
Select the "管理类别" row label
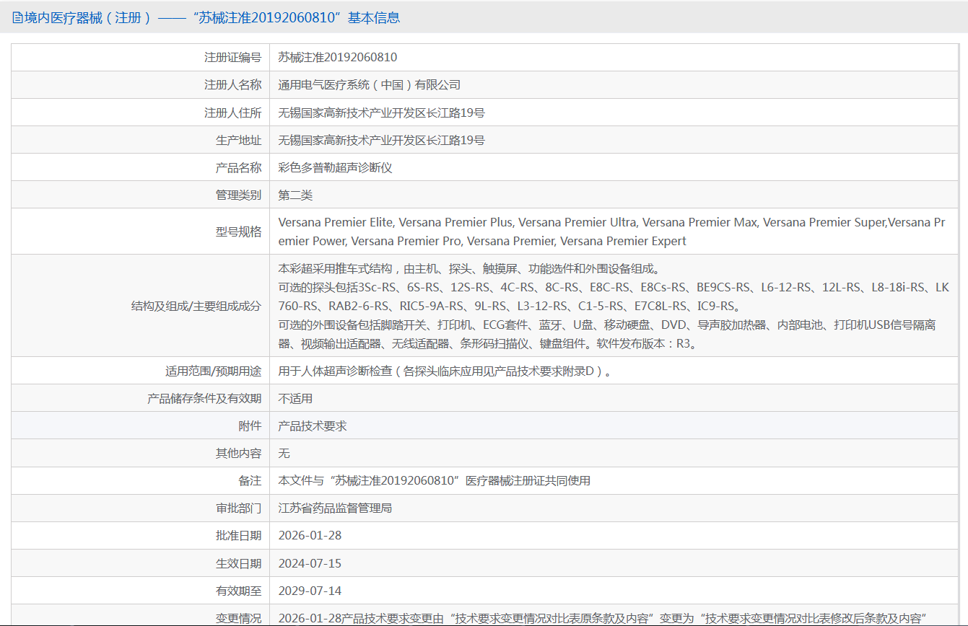click(x=239, y=195)
